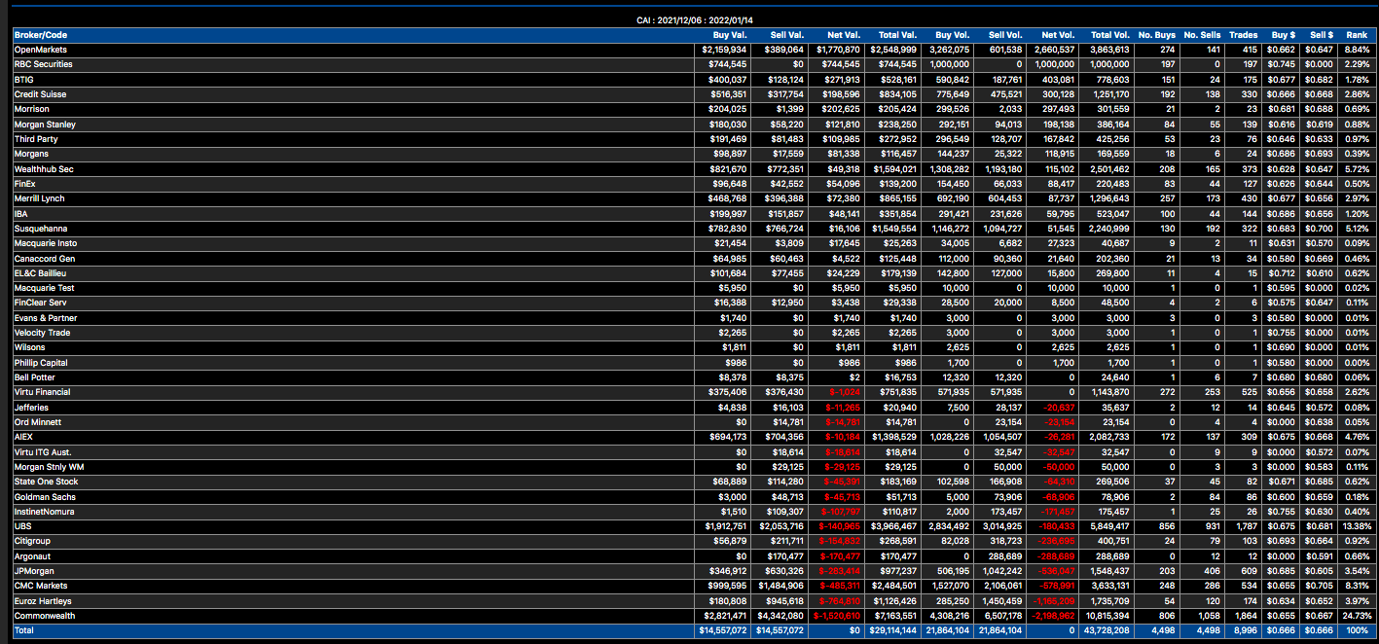Select the Commonwealth row name
The width and height of the screenshot is (1379, 644).
pyautogui.click(x=43, y=616)
